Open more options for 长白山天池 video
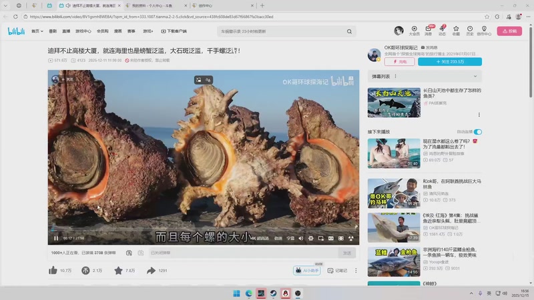Screen dimensions: 534x300 point(479,115)
